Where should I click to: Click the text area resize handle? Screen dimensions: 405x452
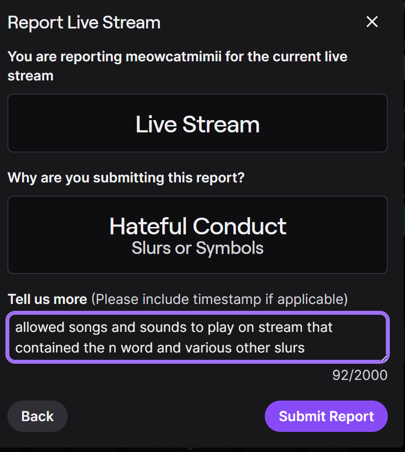(384, 358)
